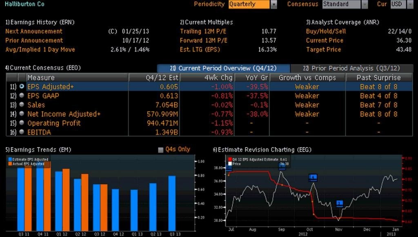Click the Q4 12 estimate bar
418x237 pixels.
click(115, 210)
